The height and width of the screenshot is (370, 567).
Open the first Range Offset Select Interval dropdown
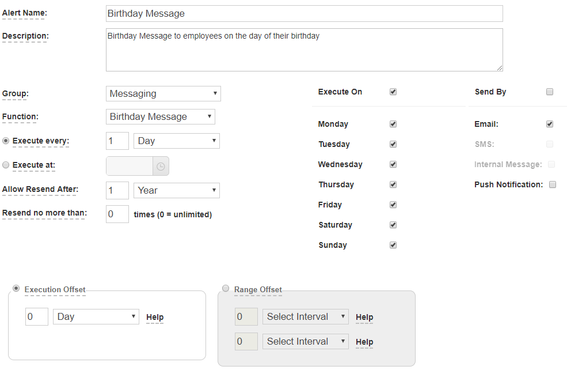tap(306, 317)
